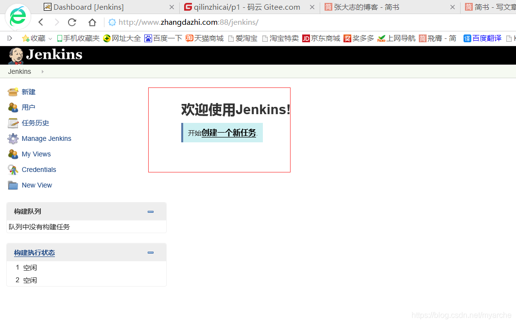Reload the page with refresh icon

[72, 22]
